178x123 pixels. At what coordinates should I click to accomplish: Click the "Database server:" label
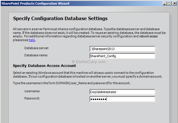tap(36, 48)
